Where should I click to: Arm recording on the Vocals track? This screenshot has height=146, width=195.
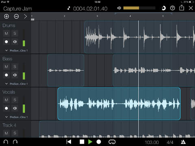(6, 108)
